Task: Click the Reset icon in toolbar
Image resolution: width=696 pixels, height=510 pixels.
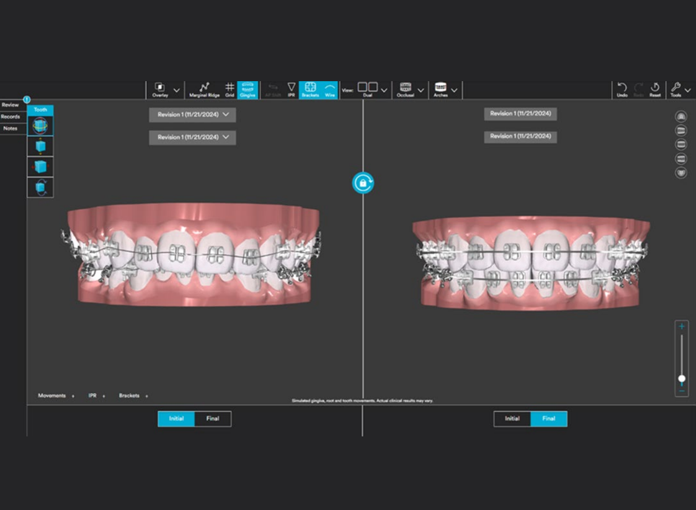Action: pyautogui.click(x=655, y=89)
